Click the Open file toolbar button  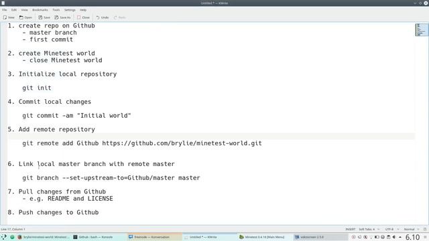[x=25, y=17]
